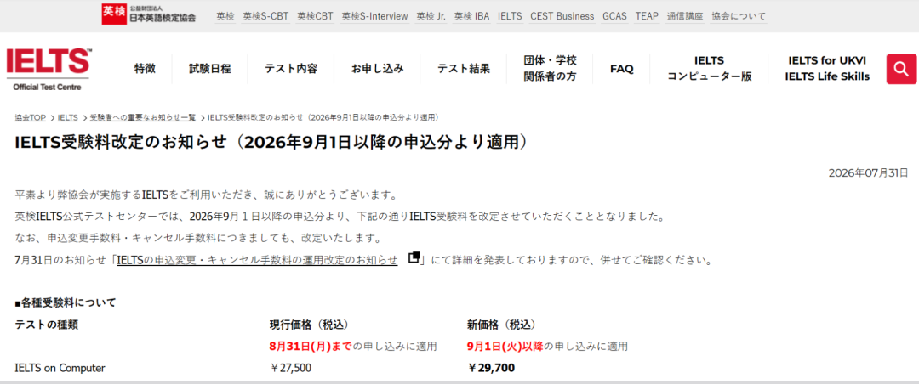The image size is (919, 384).
Task: Click the 英検 日本英語検定協会 logo
Action: 149,14
